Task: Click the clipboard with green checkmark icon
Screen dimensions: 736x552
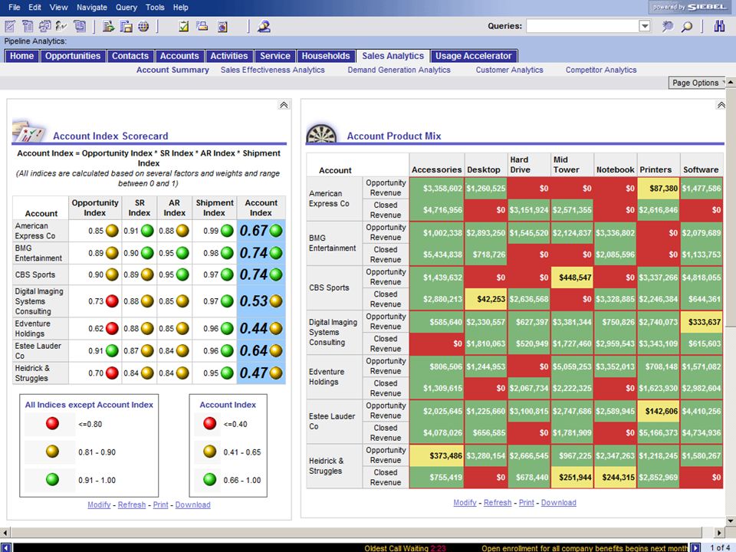Action: coord(183,27)
